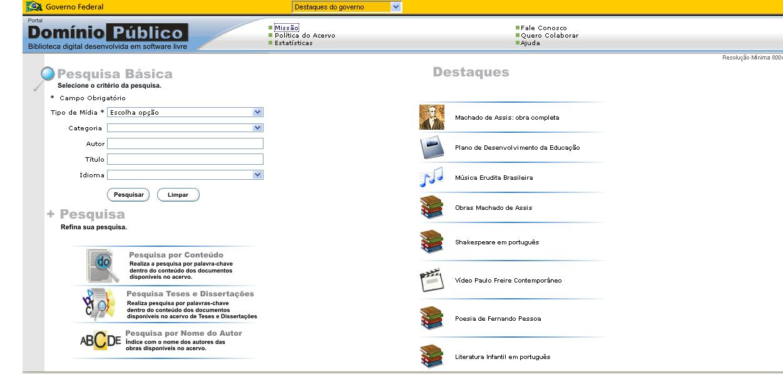This screenshot has height=374, width=783.
Task: Click the books icon beside Poesia de Fernando Pessoa
Action: pos(431,318)
